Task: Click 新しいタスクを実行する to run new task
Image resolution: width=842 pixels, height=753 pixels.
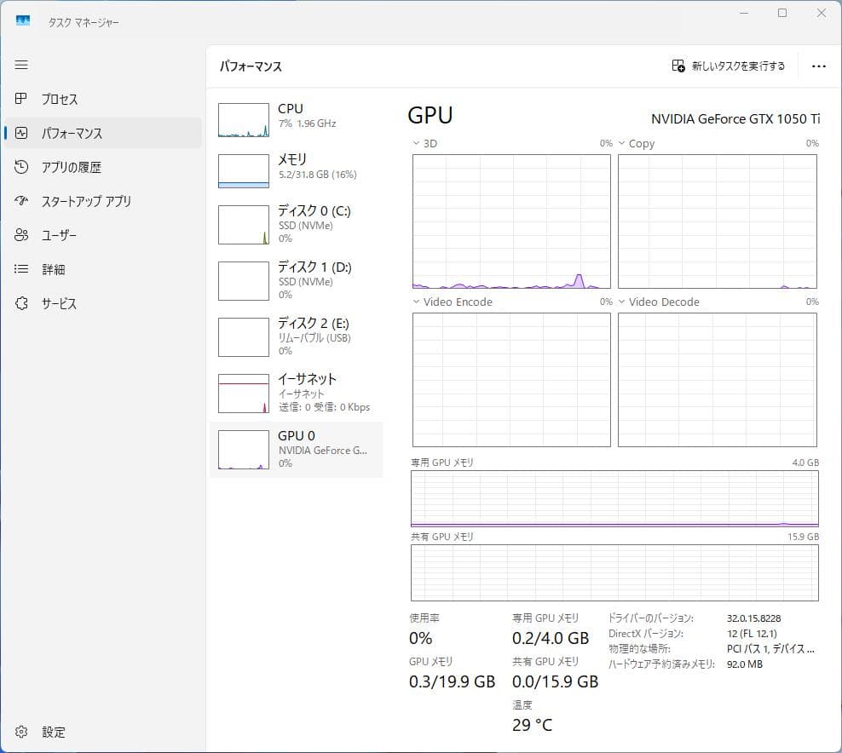Action: (x=730, y=66)
